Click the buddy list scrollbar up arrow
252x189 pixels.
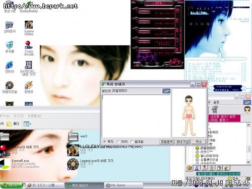pos(248,124)
